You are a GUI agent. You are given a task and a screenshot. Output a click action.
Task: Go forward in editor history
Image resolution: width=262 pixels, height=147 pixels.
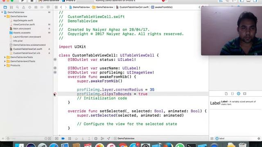click(65, 7)
